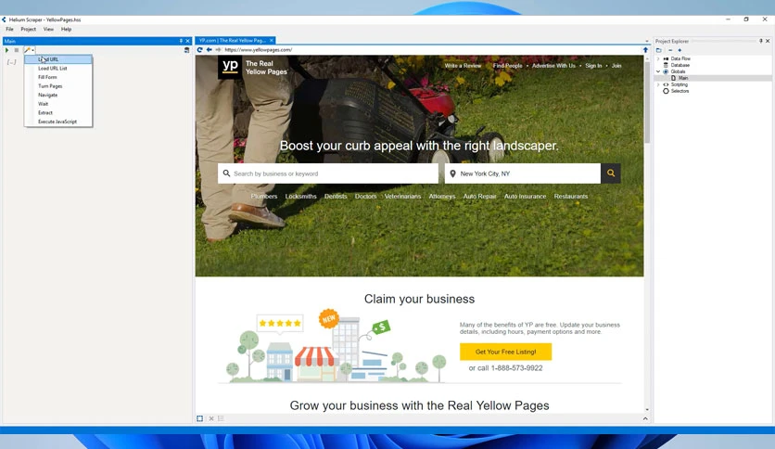
Task: Click the Join link
Action: (x=616, y=66)
